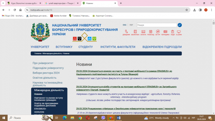The height and width of the screenshot is (121, 215).
Task: Open the Chrome profile avatar
Action: [206, 10]
